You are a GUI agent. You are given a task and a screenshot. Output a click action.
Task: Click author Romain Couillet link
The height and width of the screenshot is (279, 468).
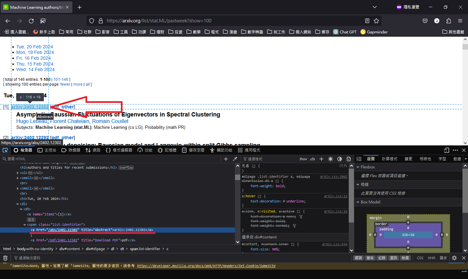click(110, 121)
